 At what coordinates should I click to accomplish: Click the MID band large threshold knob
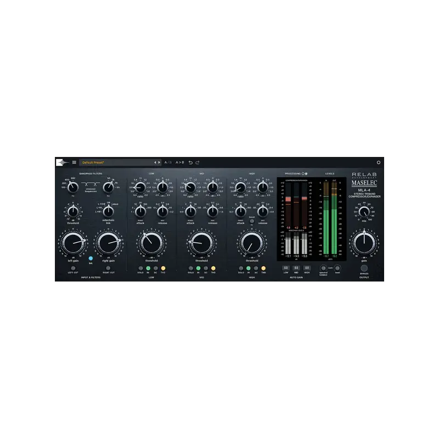(x=201, y=243)
